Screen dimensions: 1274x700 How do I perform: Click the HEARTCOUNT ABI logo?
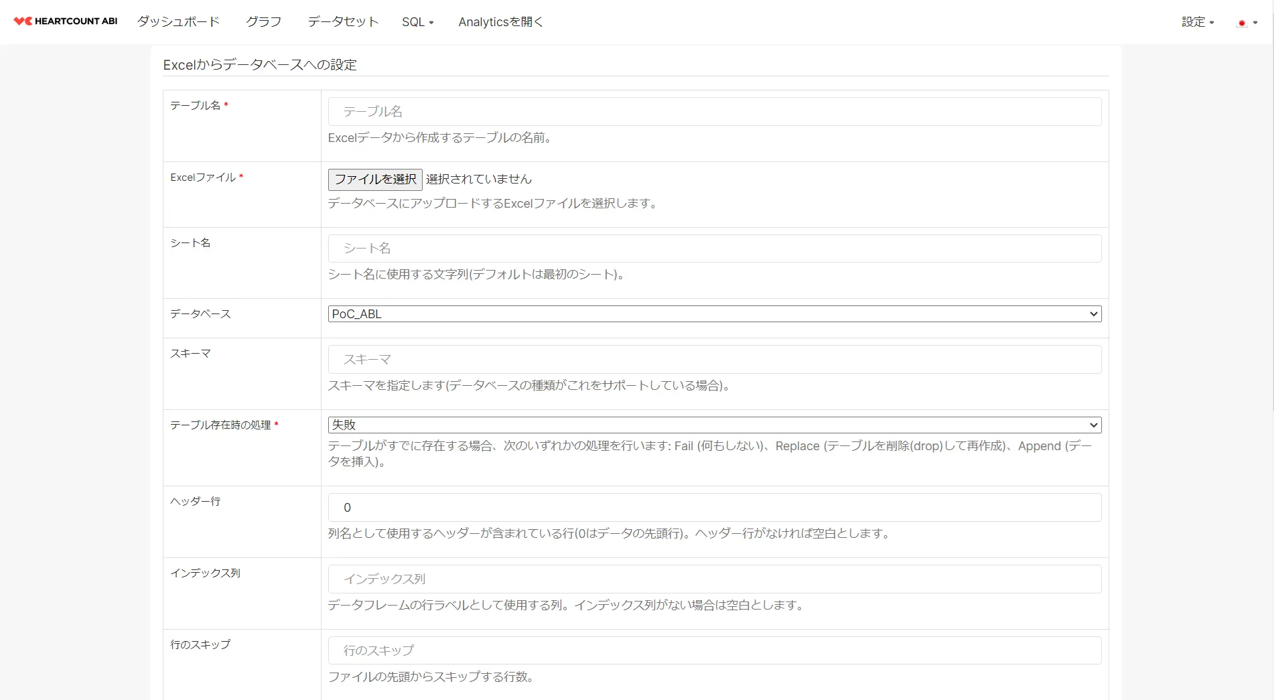click(66, 21)
